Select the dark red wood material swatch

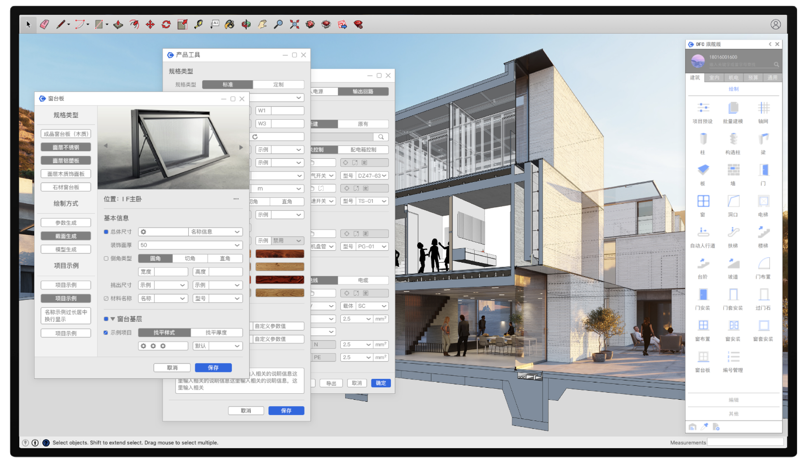click(279, 254)
